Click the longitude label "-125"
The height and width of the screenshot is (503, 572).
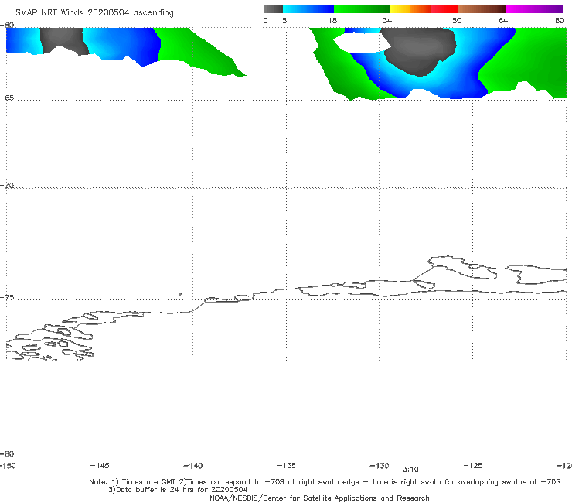473,465
